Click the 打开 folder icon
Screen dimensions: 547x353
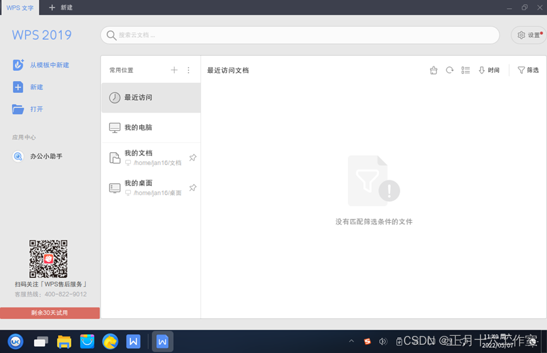point(18,109)
